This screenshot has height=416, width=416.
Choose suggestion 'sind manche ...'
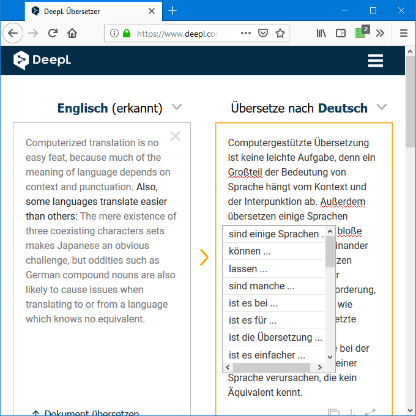274,286
